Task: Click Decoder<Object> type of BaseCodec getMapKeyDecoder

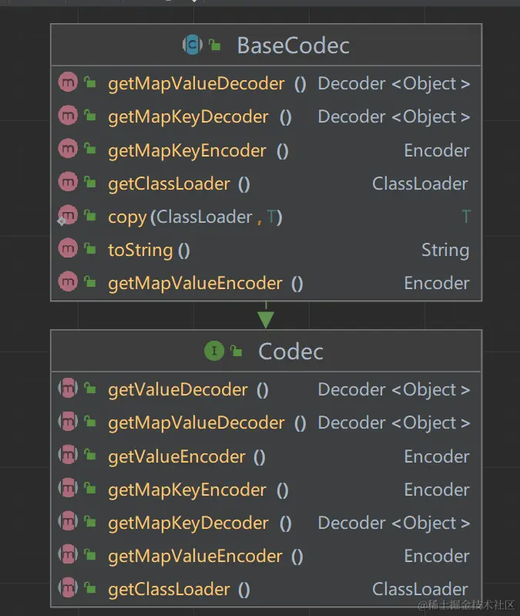Action: tap(394, 116)
